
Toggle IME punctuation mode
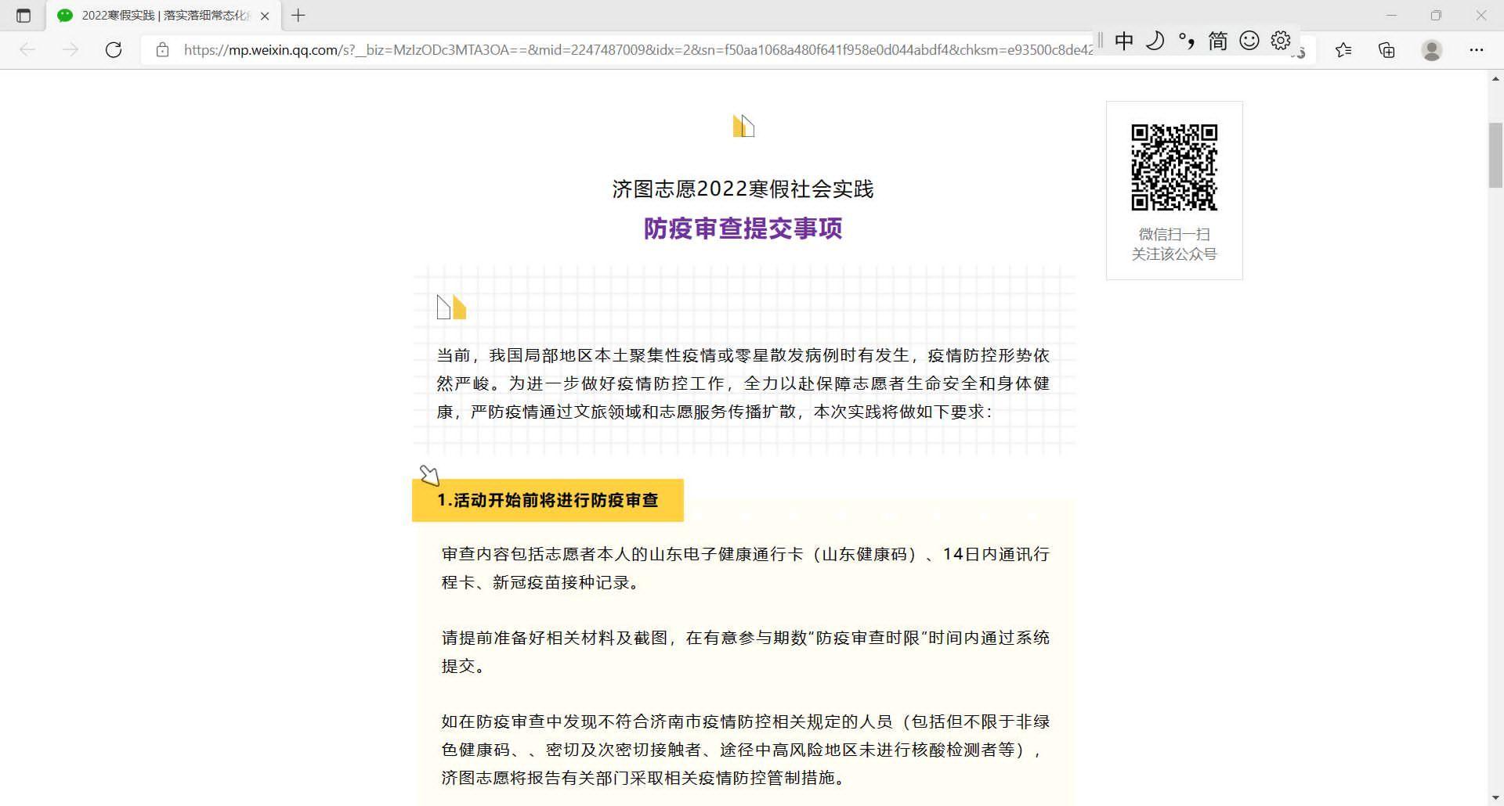click(x=1186, y=41)
